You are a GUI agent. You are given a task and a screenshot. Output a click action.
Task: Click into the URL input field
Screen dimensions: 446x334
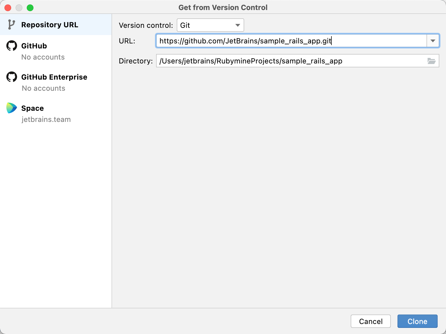point(279,41)
